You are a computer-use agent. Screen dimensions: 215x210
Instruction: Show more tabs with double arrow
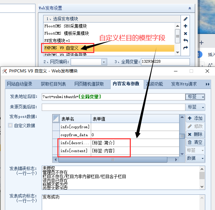click(207, 84)
